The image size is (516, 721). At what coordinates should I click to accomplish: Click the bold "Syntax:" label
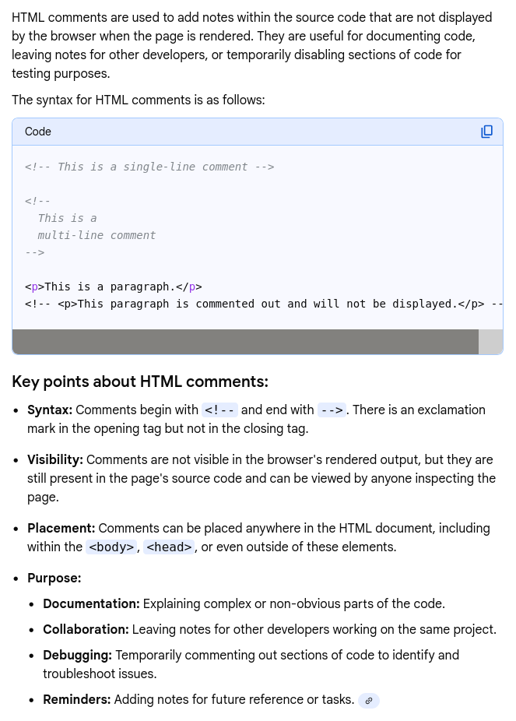coord(50,410)
